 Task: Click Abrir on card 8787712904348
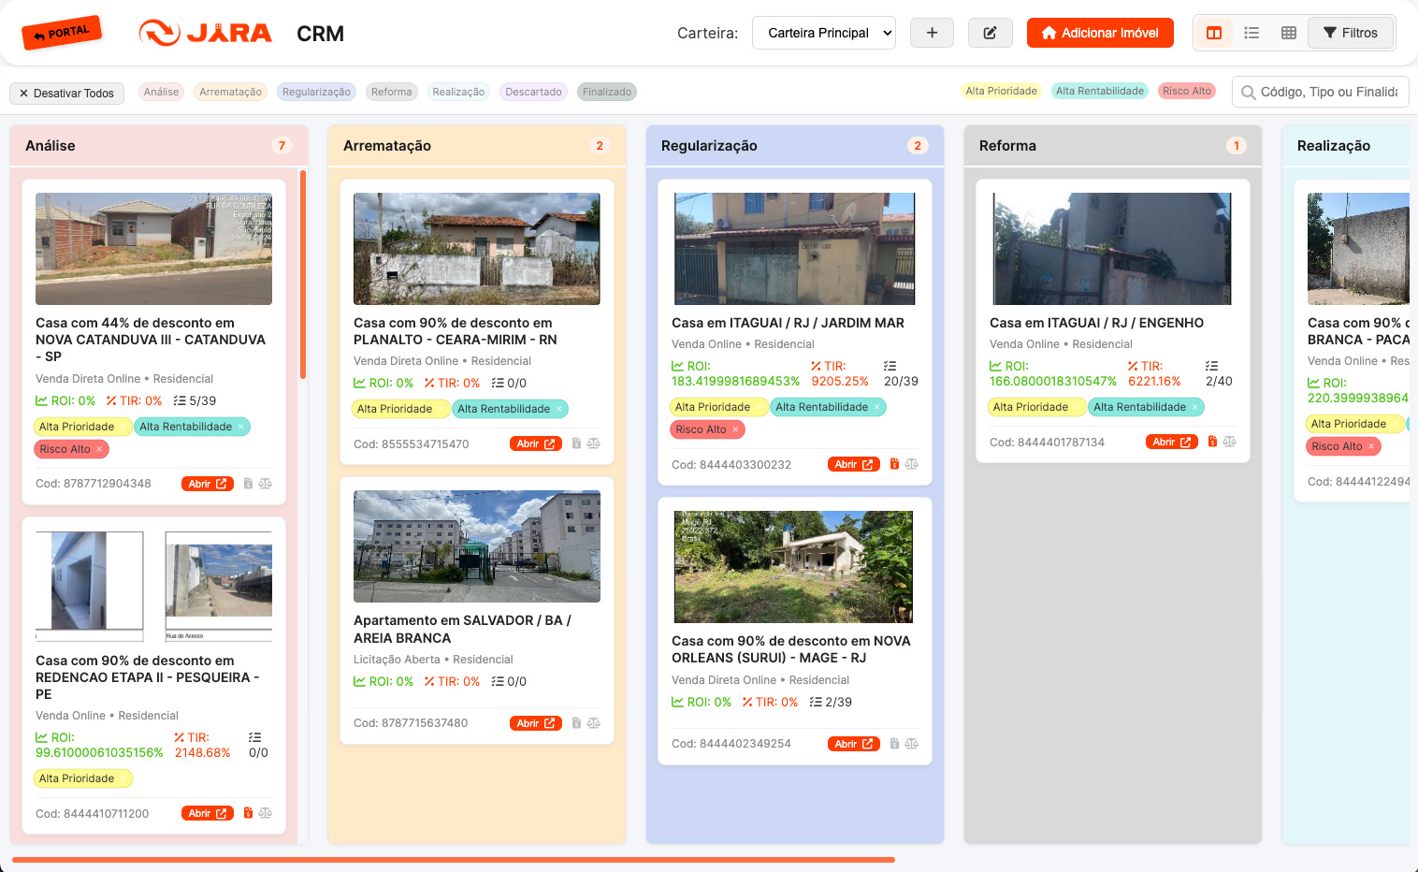(x=207, y=484)
